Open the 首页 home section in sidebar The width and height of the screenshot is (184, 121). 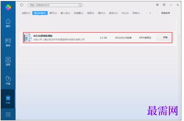8,23
